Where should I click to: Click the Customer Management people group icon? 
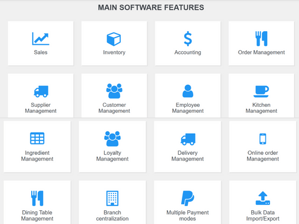pos(114,91)
